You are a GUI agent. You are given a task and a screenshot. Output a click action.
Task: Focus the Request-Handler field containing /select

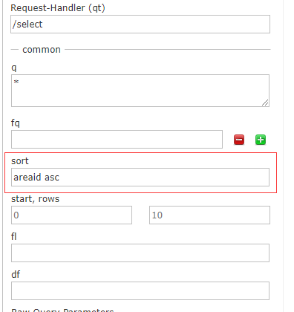[140, 25]
